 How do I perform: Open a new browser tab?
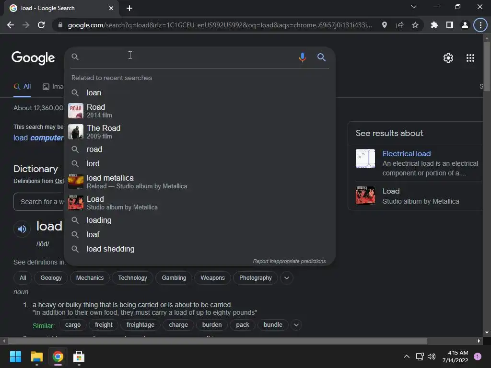pyautogui.click(x=129, y=8)
